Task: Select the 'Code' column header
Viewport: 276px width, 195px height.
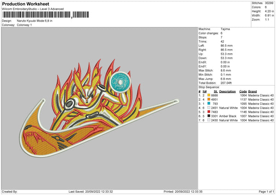Action: [x=243, y=92]
